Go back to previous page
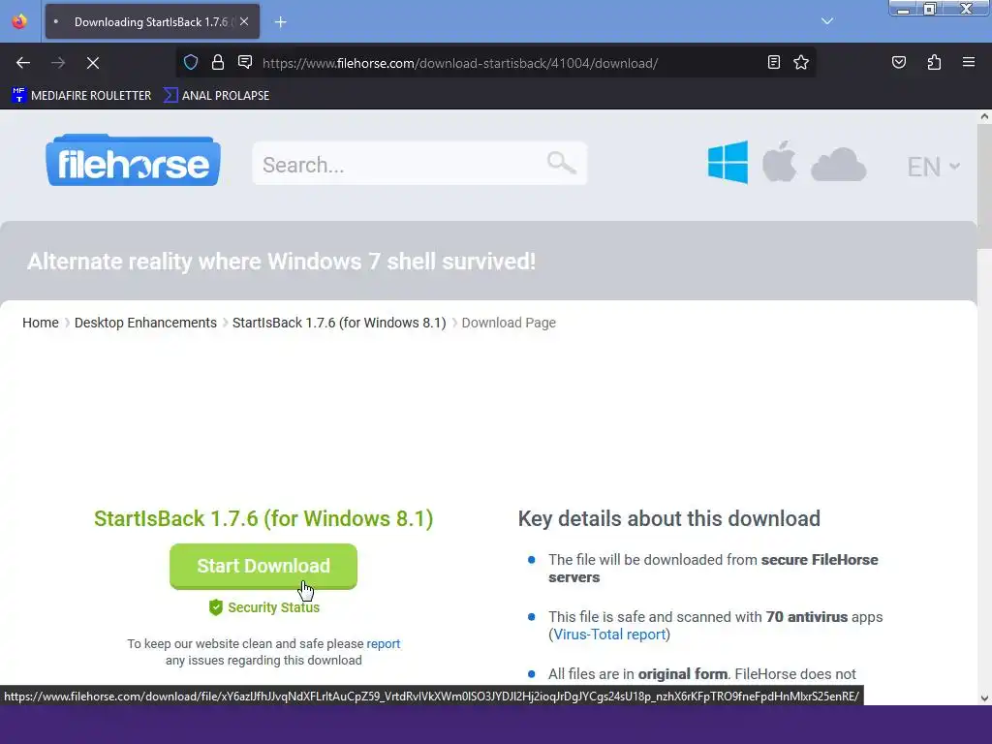 (x=23, y=63)
